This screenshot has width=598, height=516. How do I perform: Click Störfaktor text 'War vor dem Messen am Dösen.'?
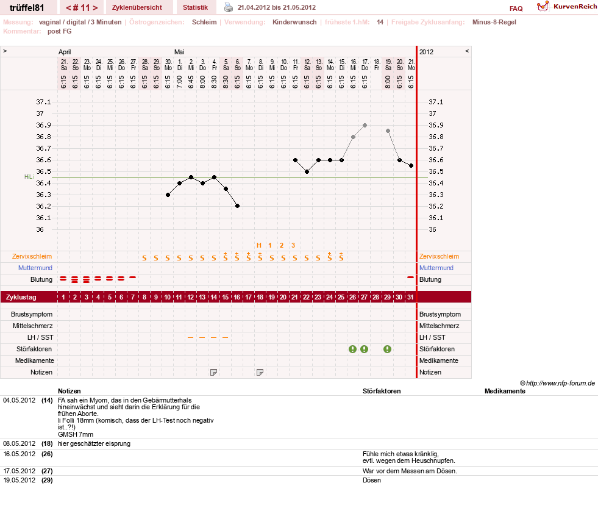[410, 471]
